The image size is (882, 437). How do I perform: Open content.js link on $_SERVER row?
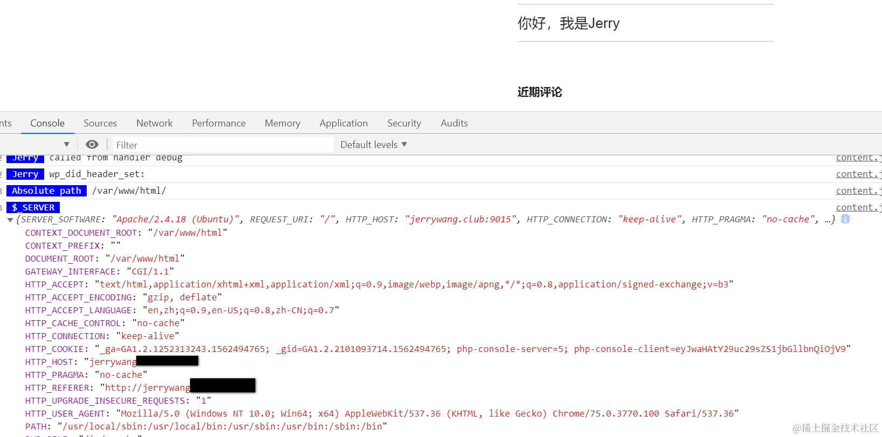tap(859, 207)
